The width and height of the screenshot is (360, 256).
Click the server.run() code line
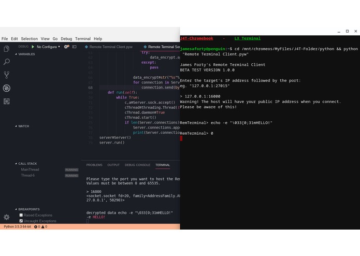coord(112,143)
